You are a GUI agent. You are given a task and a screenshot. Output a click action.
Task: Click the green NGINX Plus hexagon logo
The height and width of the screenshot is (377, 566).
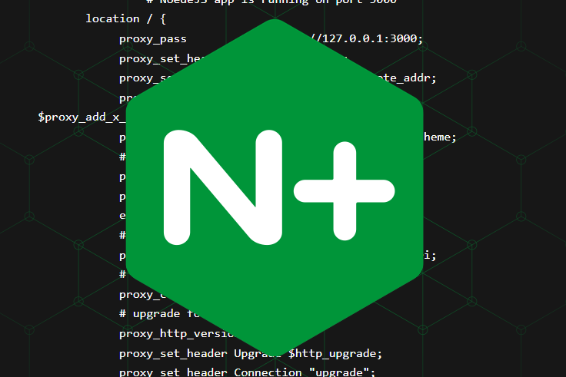point(275,187)
